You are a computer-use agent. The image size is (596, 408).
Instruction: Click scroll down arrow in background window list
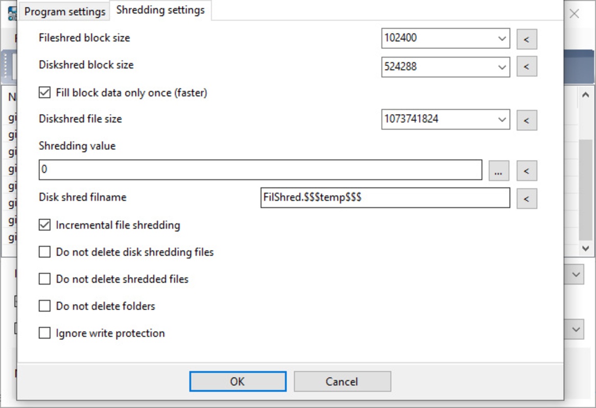(586, 248)
